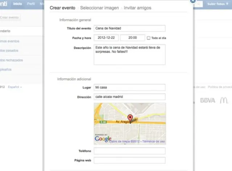This screenshot has height=171, width=232.
Task: Click into the Teléfono field
Action: click(129, 151)
